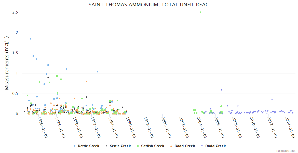Click the green square legend marker

138,146
